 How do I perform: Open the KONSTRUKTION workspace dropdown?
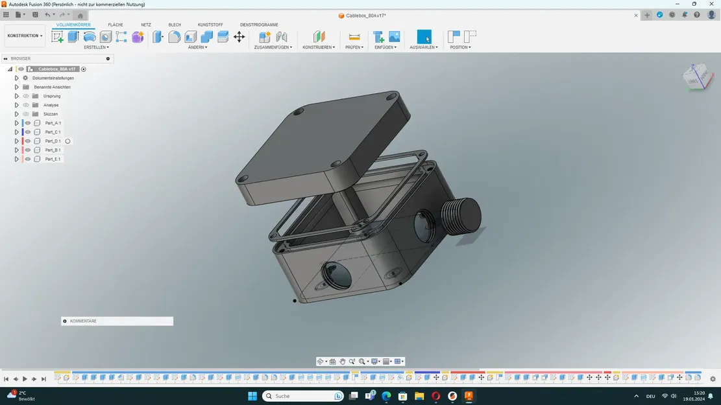(23, 36)
